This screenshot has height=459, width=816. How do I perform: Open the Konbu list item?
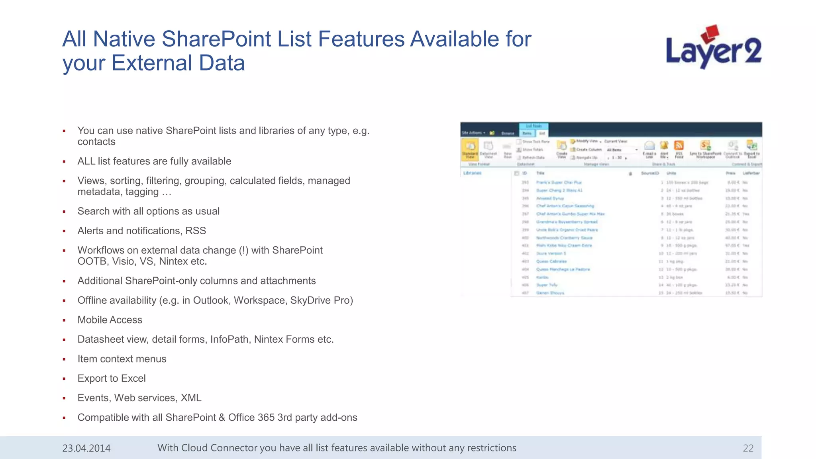pyautogui.click(x=542, y=277)
